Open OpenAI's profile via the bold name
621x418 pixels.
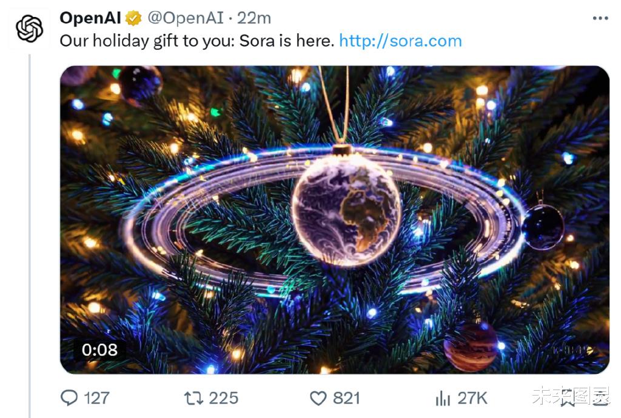(x=89, y=18)
